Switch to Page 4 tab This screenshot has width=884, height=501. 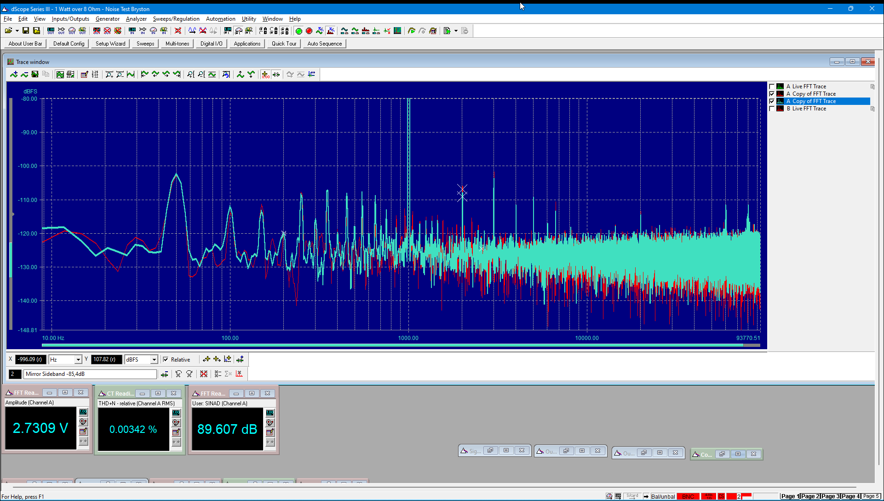[x=850, y=496]
